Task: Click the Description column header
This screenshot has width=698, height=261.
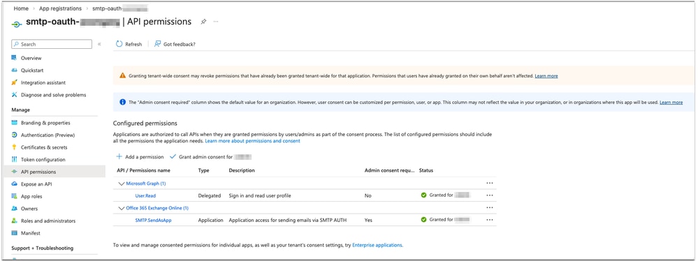Action: pyautogui.click(x=242, y=170)
